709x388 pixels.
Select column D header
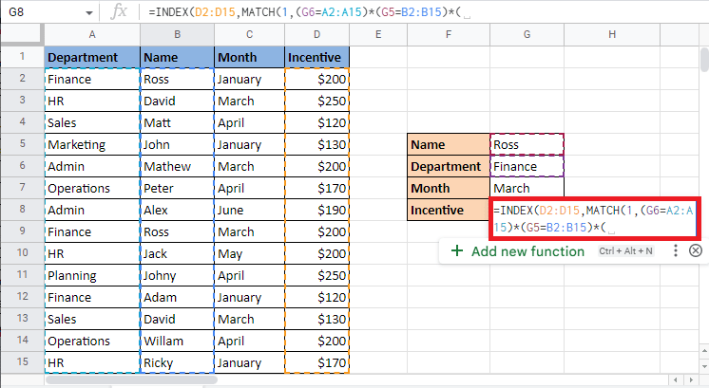(x=316, y=35)
